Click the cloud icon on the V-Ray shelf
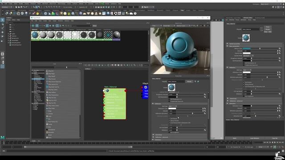The width and height of the screenshot is (285, 160). click(131, 13)
